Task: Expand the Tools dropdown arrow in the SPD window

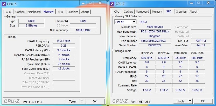Action: coord(190,101)
